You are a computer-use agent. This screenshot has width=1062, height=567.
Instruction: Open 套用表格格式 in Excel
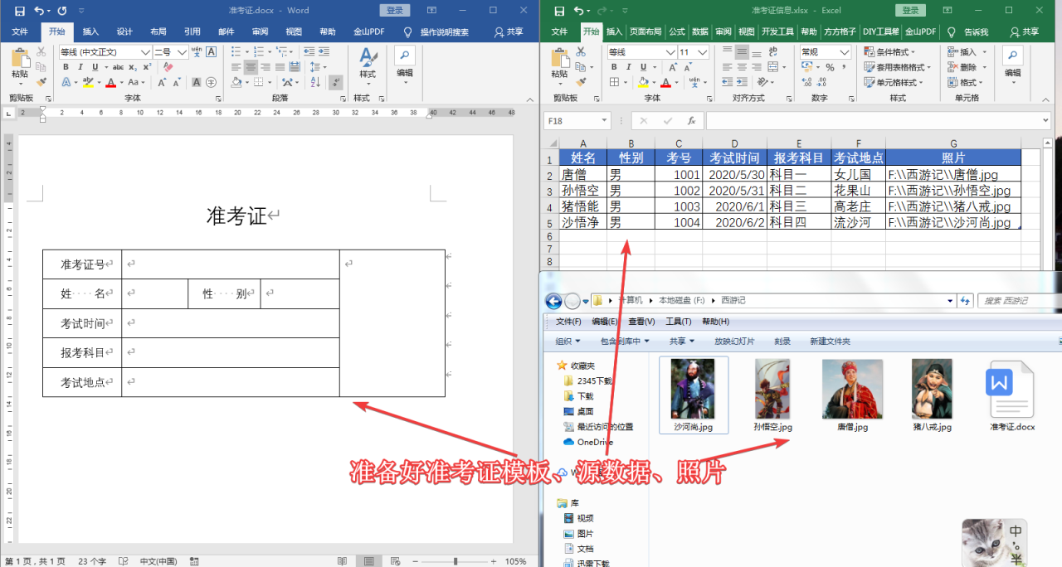click(898, 67)
